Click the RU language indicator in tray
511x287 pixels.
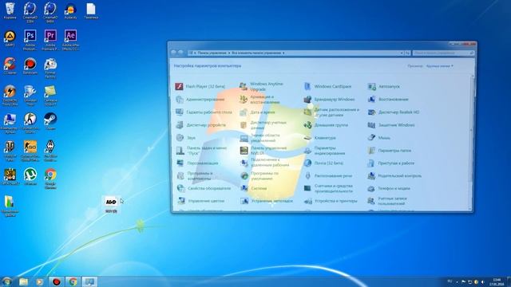(450, 281)
